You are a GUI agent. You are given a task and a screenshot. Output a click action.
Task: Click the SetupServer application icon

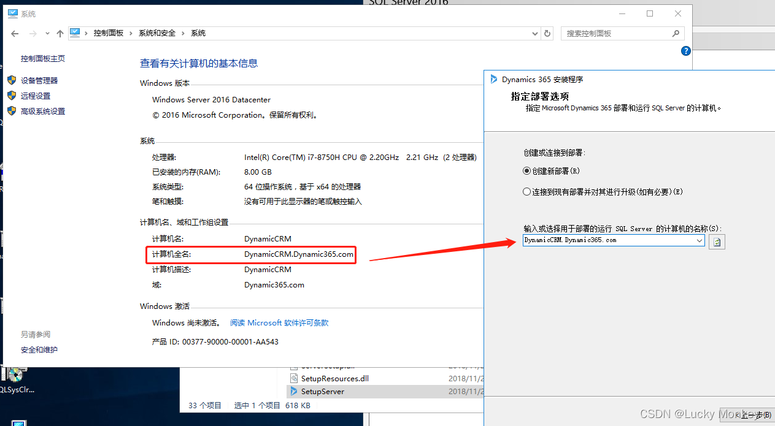(x=293, y=391)
